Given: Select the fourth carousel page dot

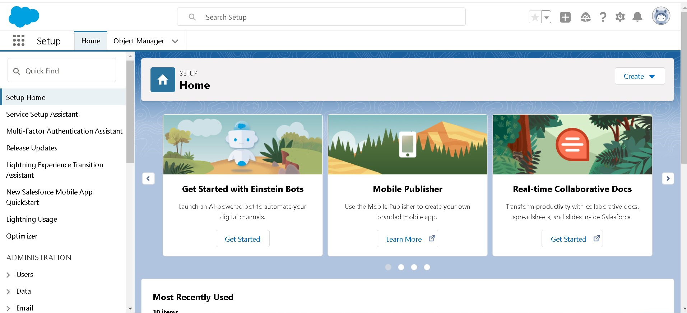Looking at the screenshot, I should (x=427, y=267).
